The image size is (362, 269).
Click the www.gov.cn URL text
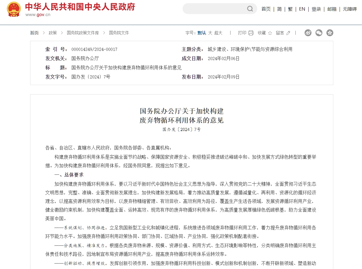[38, 15]
